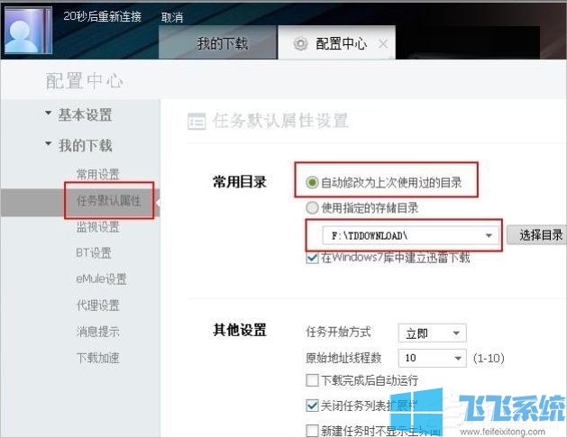Screen dimensions: 567x438
Task: Enable 下载完成后自动运行 checkbox
Action: (x=313, y=381)
